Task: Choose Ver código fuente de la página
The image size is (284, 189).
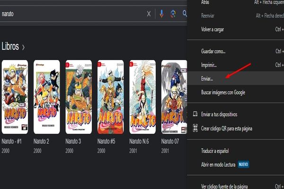Action: [235, 186]
